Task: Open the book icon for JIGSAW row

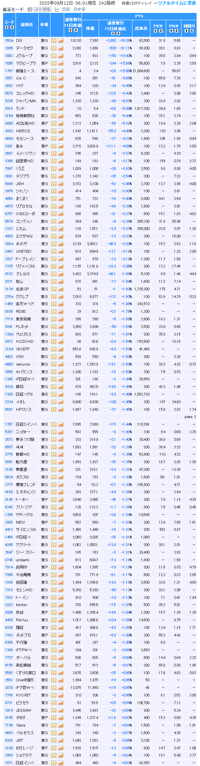Action: (x=54, y=711)
